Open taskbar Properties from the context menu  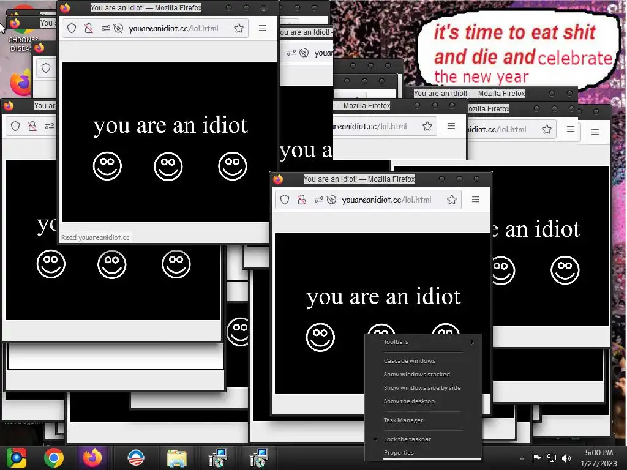pos(399,452)
